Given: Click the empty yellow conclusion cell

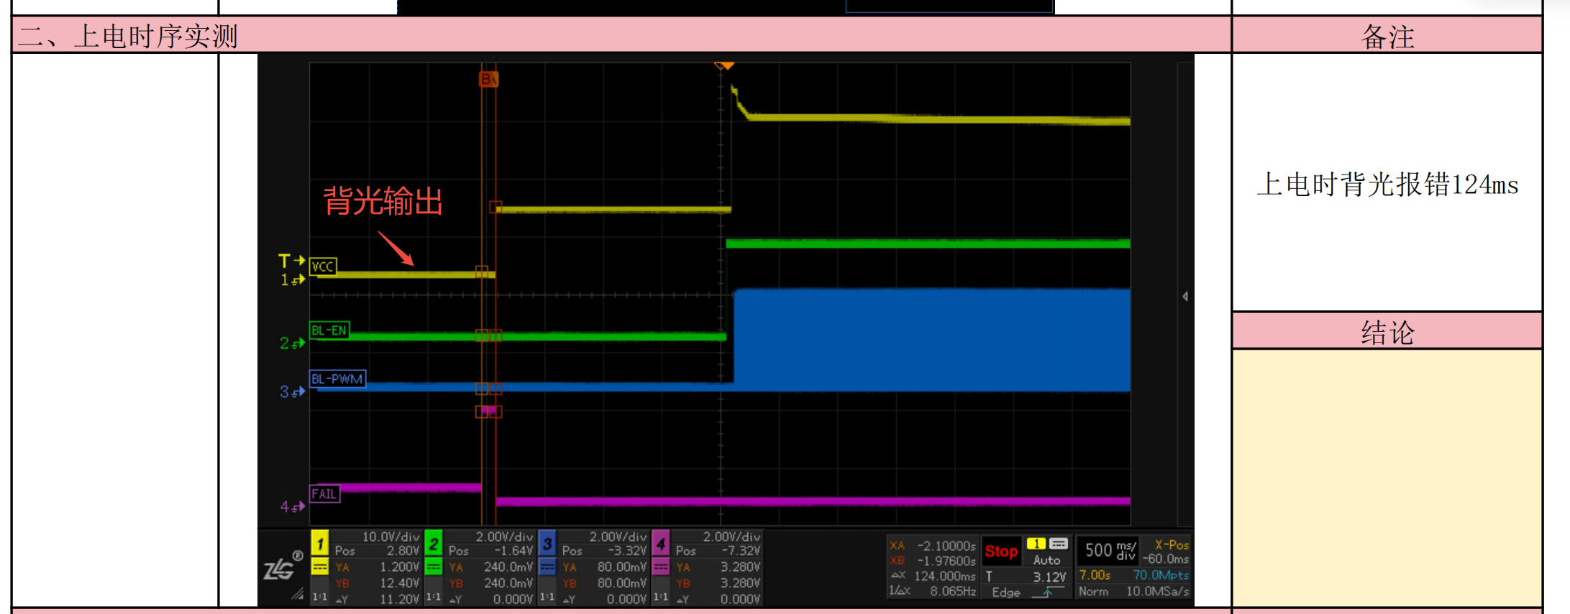Looking at the screenshot, I should tap(1387, 478).
